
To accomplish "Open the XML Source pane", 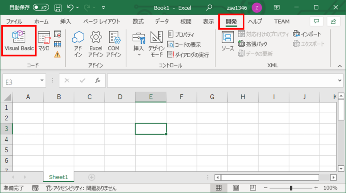I will pos(228,41).
